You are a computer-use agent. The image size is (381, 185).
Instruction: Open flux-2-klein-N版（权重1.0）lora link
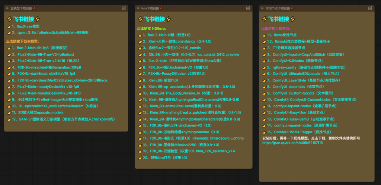coord(167,35)
